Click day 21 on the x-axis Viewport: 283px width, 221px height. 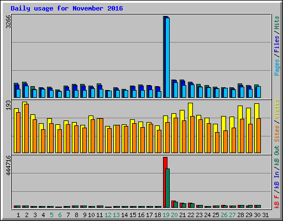182,215
